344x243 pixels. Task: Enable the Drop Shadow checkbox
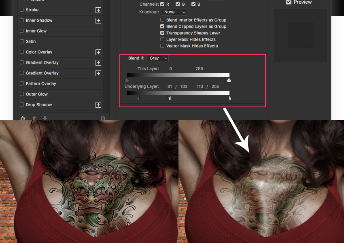22,105
